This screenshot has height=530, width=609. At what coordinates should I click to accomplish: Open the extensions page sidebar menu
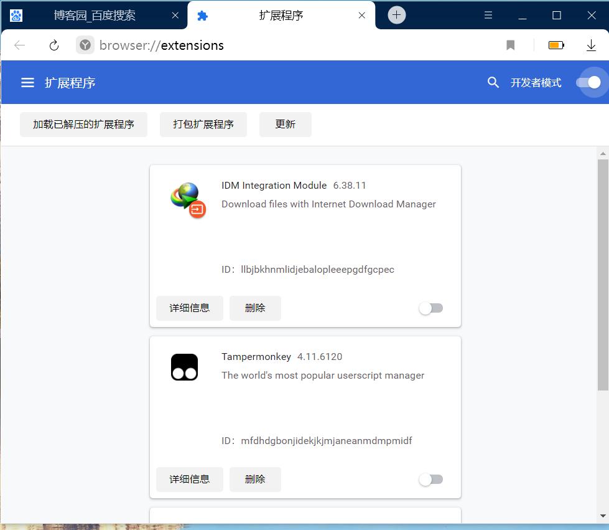point(27,82)
